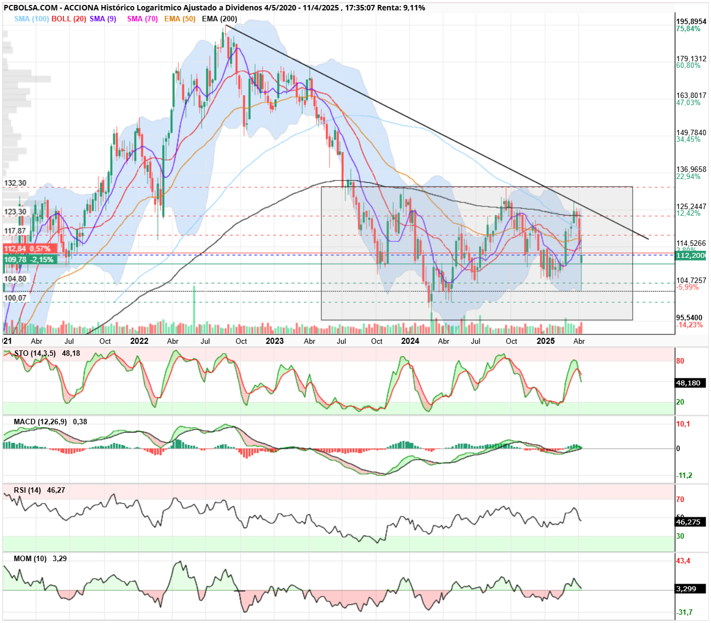Click the green 109,78 -2,15% price tag
Image resolution: width=711 pixels, height=623 pixels.
[30, 259]
